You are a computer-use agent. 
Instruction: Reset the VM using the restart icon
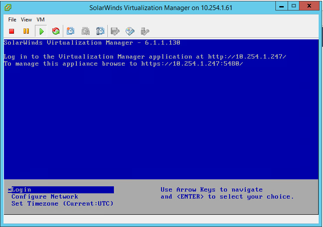[55, 31]
